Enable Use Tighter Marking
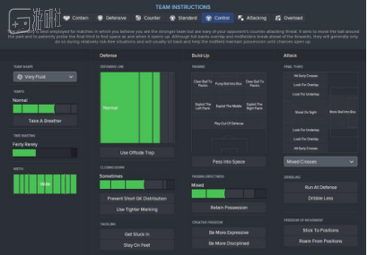The height and width of the screenshot is (255, 367). coord(137,209)
